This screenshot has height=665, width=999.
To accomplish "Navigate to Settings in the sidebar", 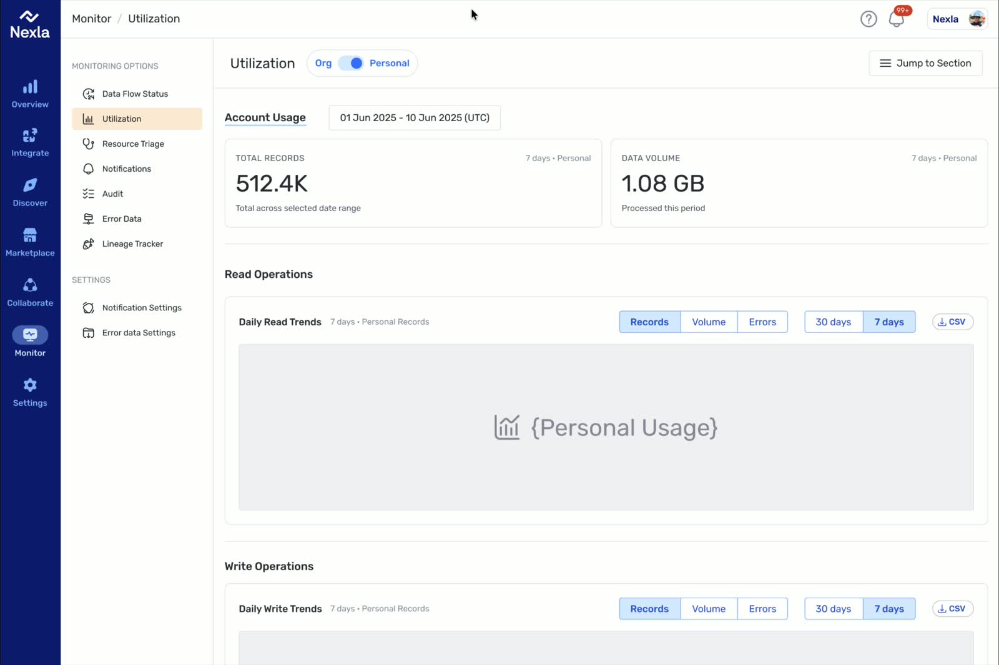I will click(x=29, y=392).
